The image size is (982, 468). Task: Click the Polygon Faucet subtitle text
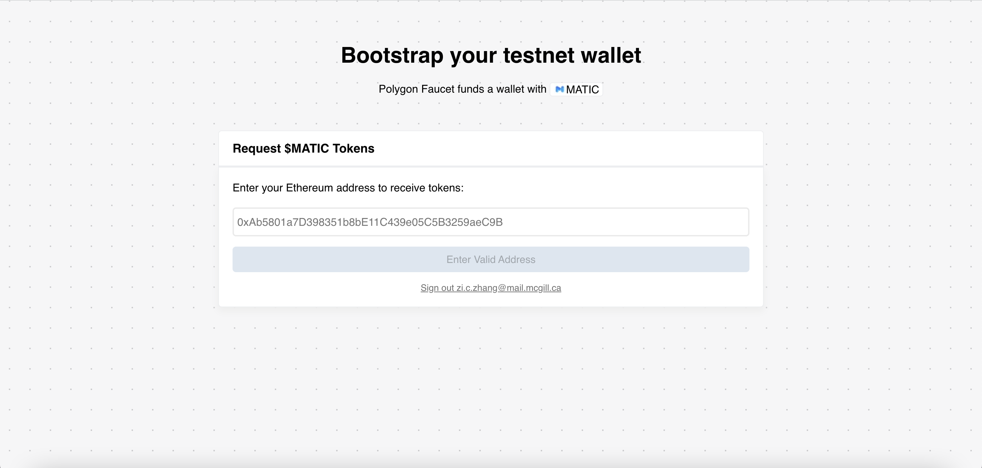[462, 89]
